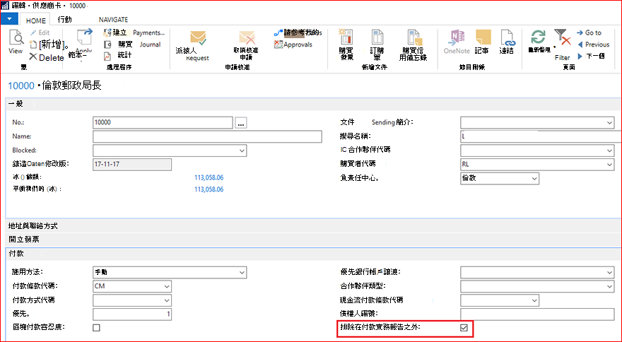Open 請參考我的 pending approvals item
The image size is (622, 342).
[298, 33]
